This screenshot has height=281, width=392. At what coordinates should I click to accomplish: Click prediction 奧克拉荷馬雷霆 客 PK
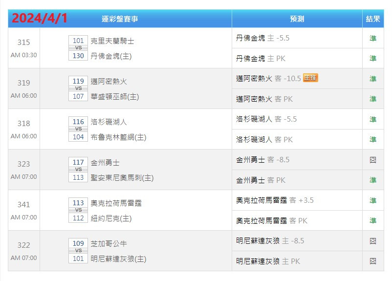coord(272,221)
